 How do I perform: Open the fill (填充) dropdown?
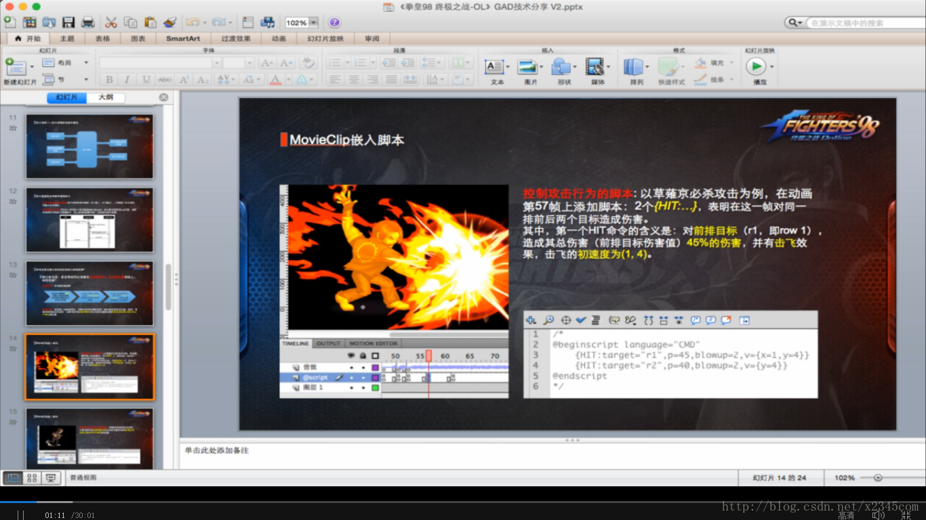[x=732, y=63]
